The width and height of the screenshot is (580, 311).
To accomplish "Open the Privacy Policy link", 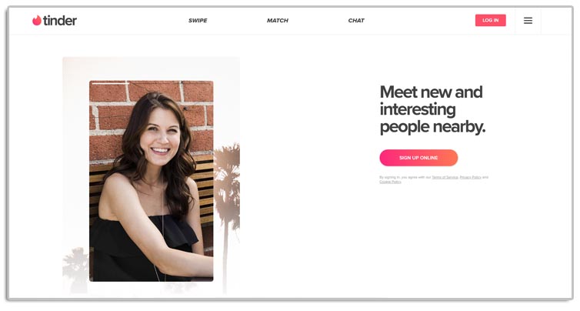I will (x=471, y=177).
